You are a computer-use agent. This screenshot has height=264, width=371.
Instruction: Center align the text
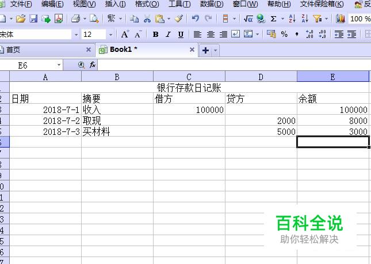point(211,35)
